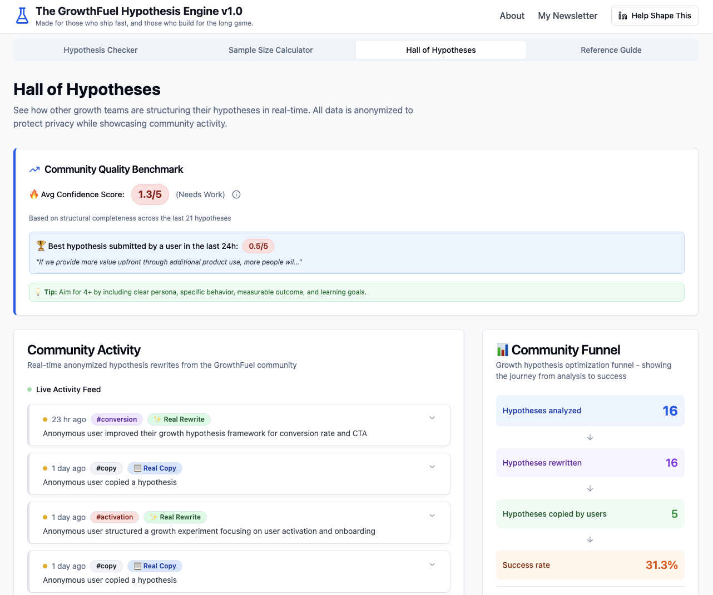Viewport: 713px width, 595px height.
Task: Click the 1.3/5 confidence score badge
Action: coord(150,194)
